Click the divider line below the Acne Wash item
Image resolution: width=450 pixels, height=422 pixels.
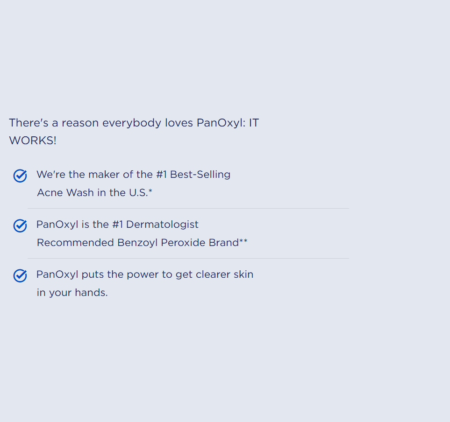click(188, 208)
